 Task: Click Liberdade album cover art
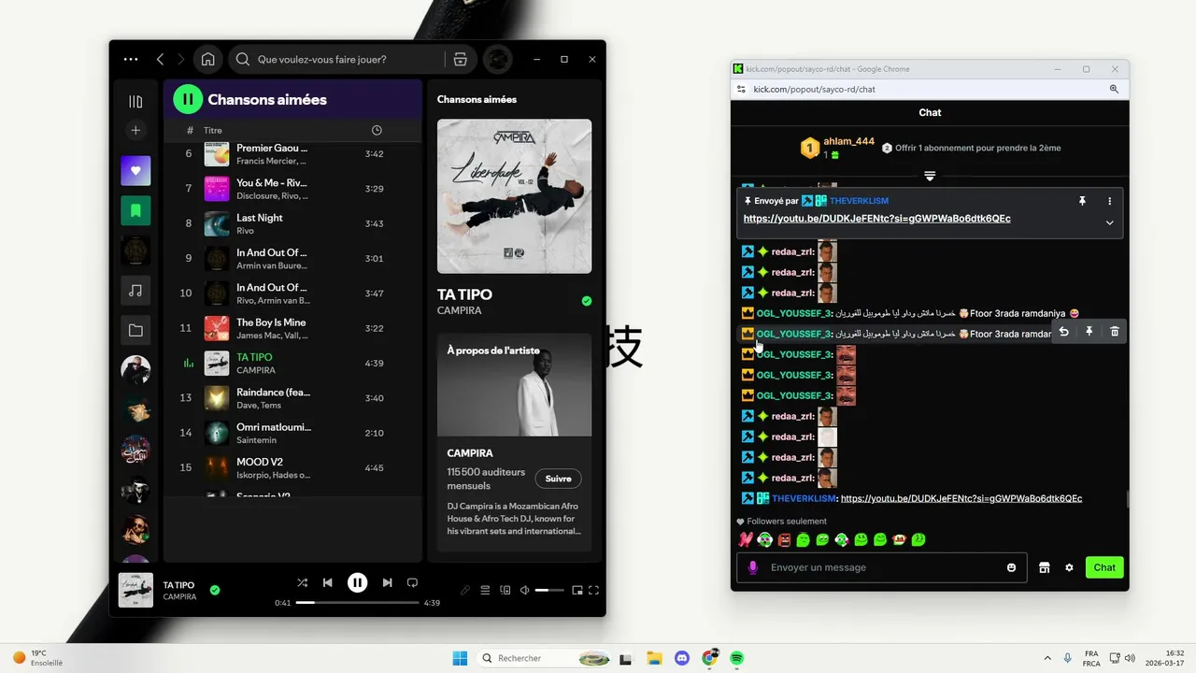point(514,196)
